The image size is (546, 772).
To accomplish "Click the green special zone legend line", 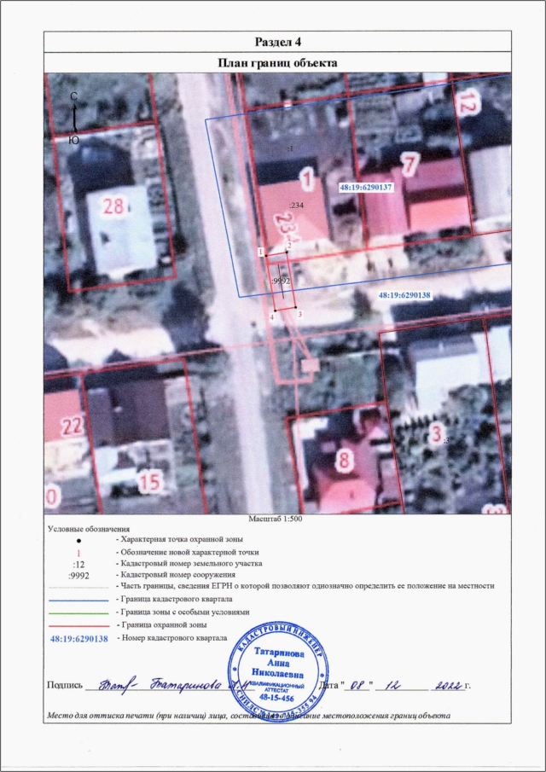I will pyautogui.click(x=78, y=613).
